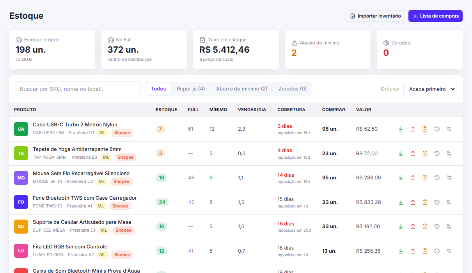Click orange clipboard icon for Tapete de Yoga

point(425,154)
